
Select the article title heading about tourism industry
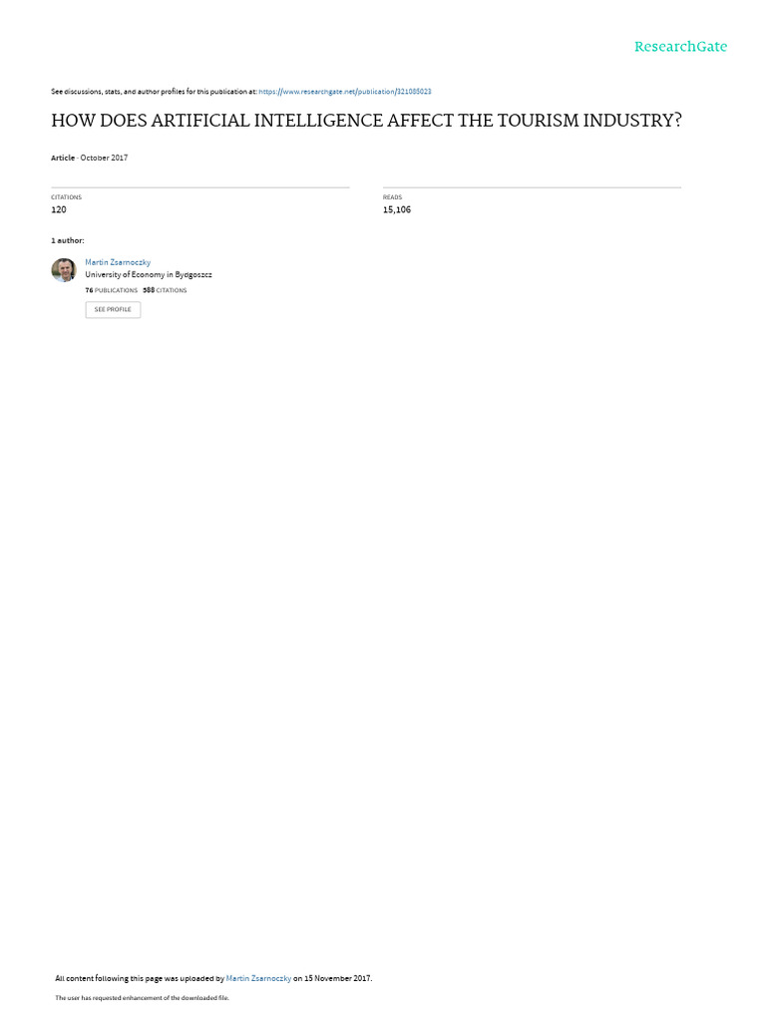(x=366, y=121)
